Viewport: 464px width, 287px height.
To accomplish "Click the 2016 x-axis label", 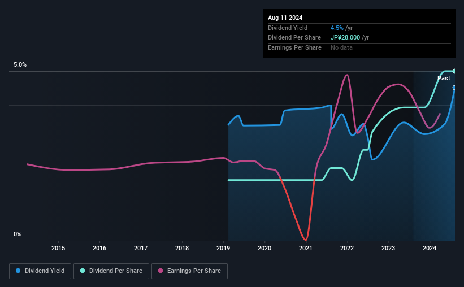I will tap(99, 248).
